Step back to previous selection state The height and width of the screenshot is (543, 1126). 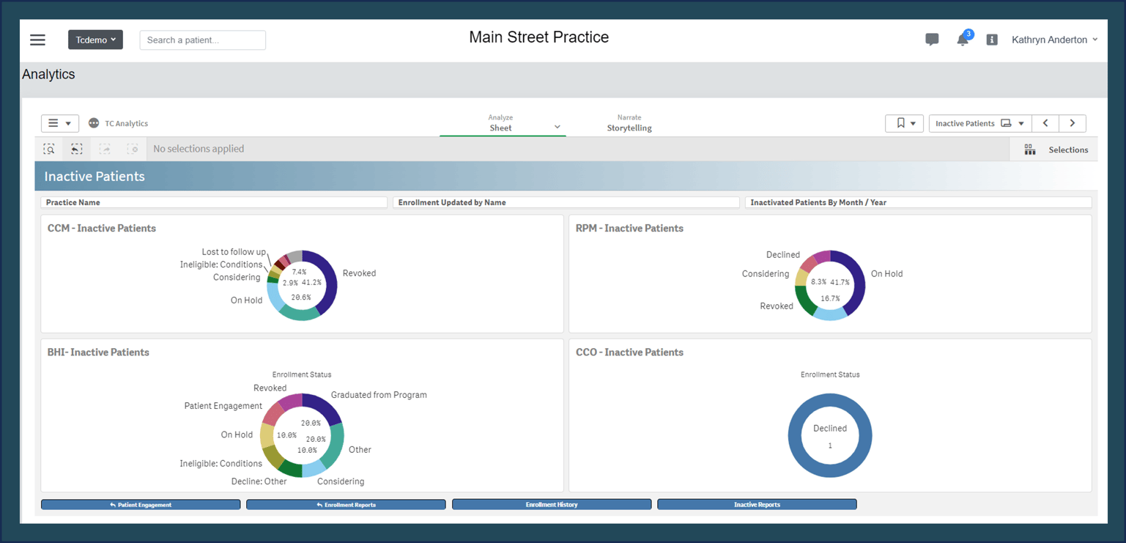tap(76, 149)
